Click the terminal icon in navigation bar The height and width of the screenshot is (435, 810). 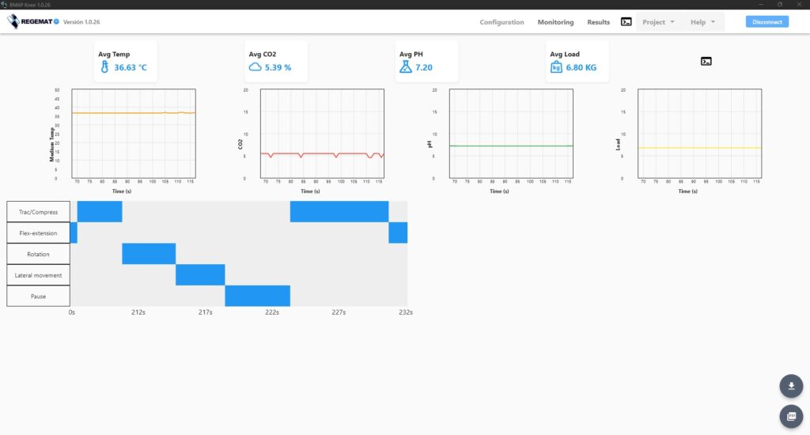coord(626,22)
